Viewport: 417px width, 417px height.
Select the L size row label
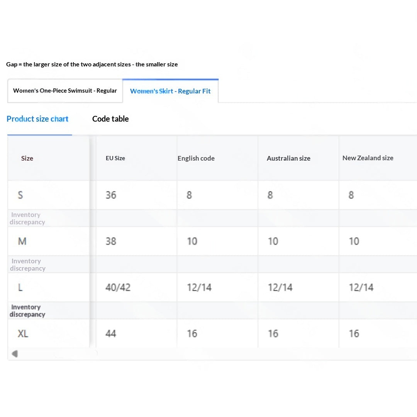point(20,288)
